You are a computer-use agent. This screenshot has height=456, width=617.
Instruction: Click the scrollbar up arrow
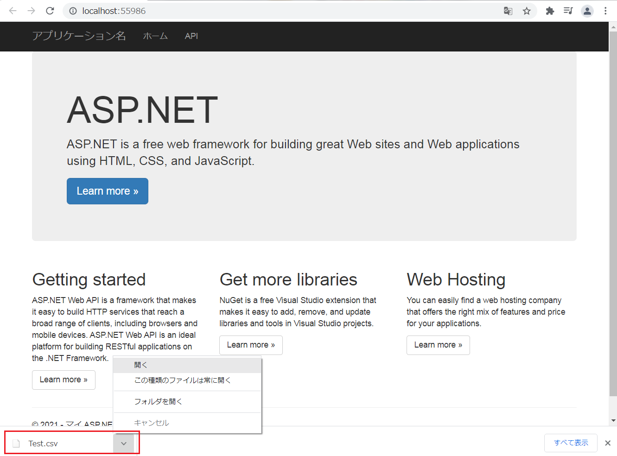pos(613,27)
